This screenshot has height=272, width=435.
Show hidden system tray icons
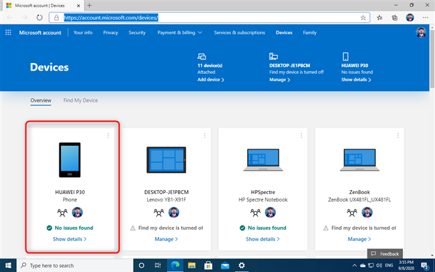click(x=354, y=265)
